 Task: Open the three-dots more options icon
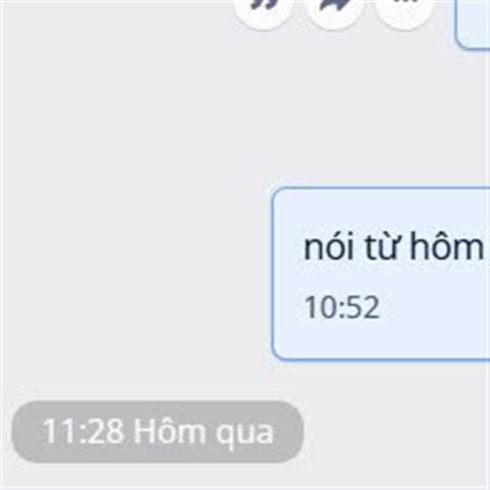405,9
